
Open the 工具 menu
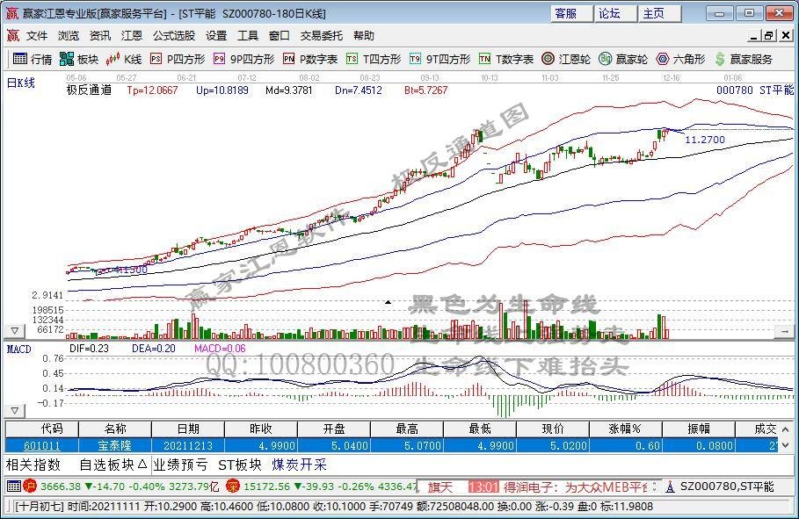click(248, 36)
